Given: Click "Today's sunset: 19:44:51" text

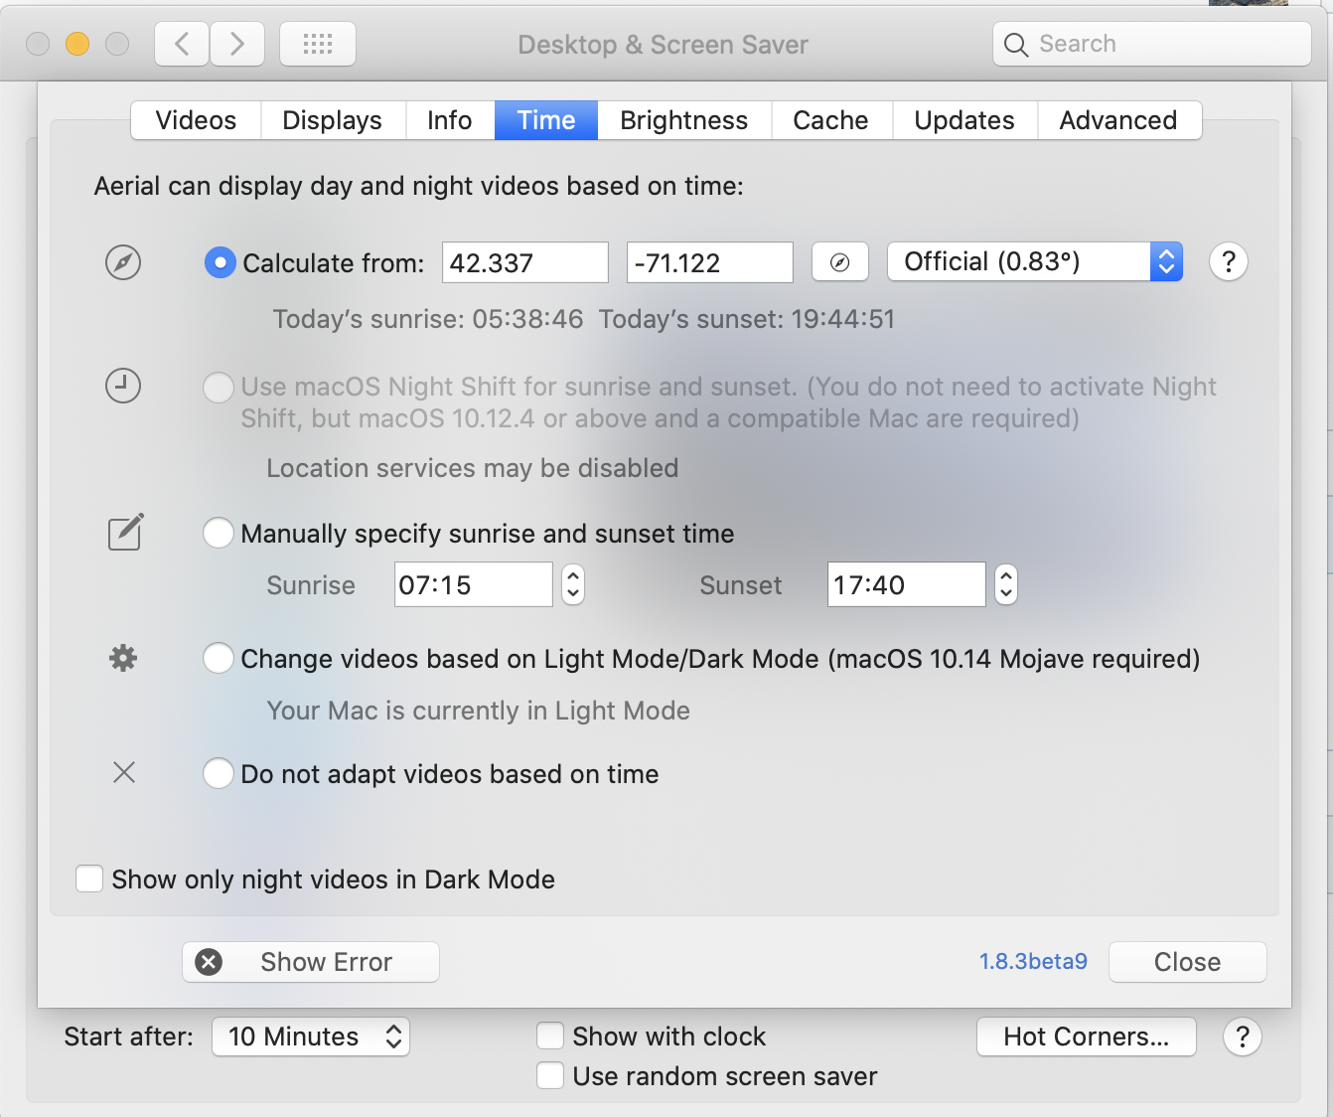Looking at the screenshot, I should point(747,319).
